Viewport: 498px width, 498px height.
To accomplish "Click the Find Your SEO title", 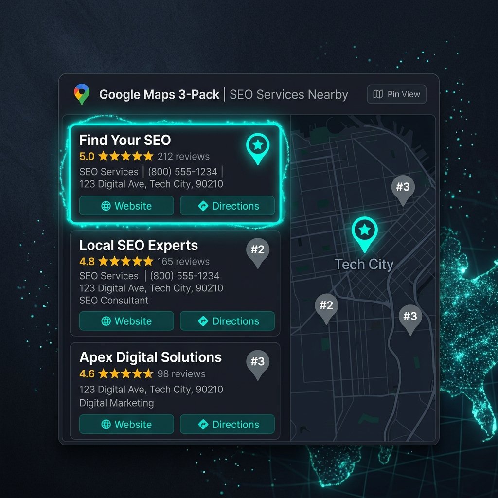I will click(x=125, y=140).
